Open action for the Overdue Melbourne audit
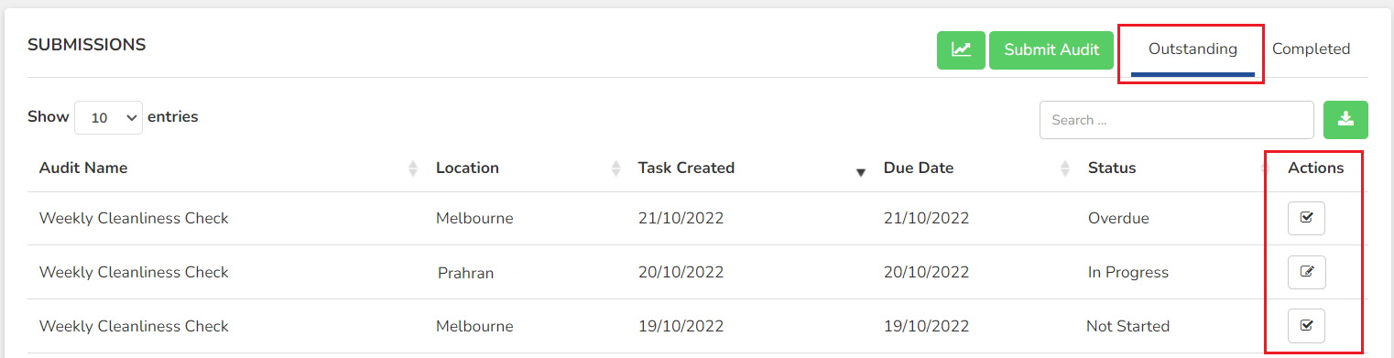The image size is (1394, 358). (1306, 218)
